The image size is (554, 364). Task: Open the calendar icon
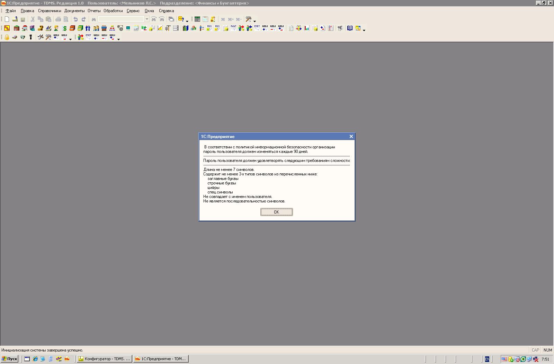[x=205, y=19]
